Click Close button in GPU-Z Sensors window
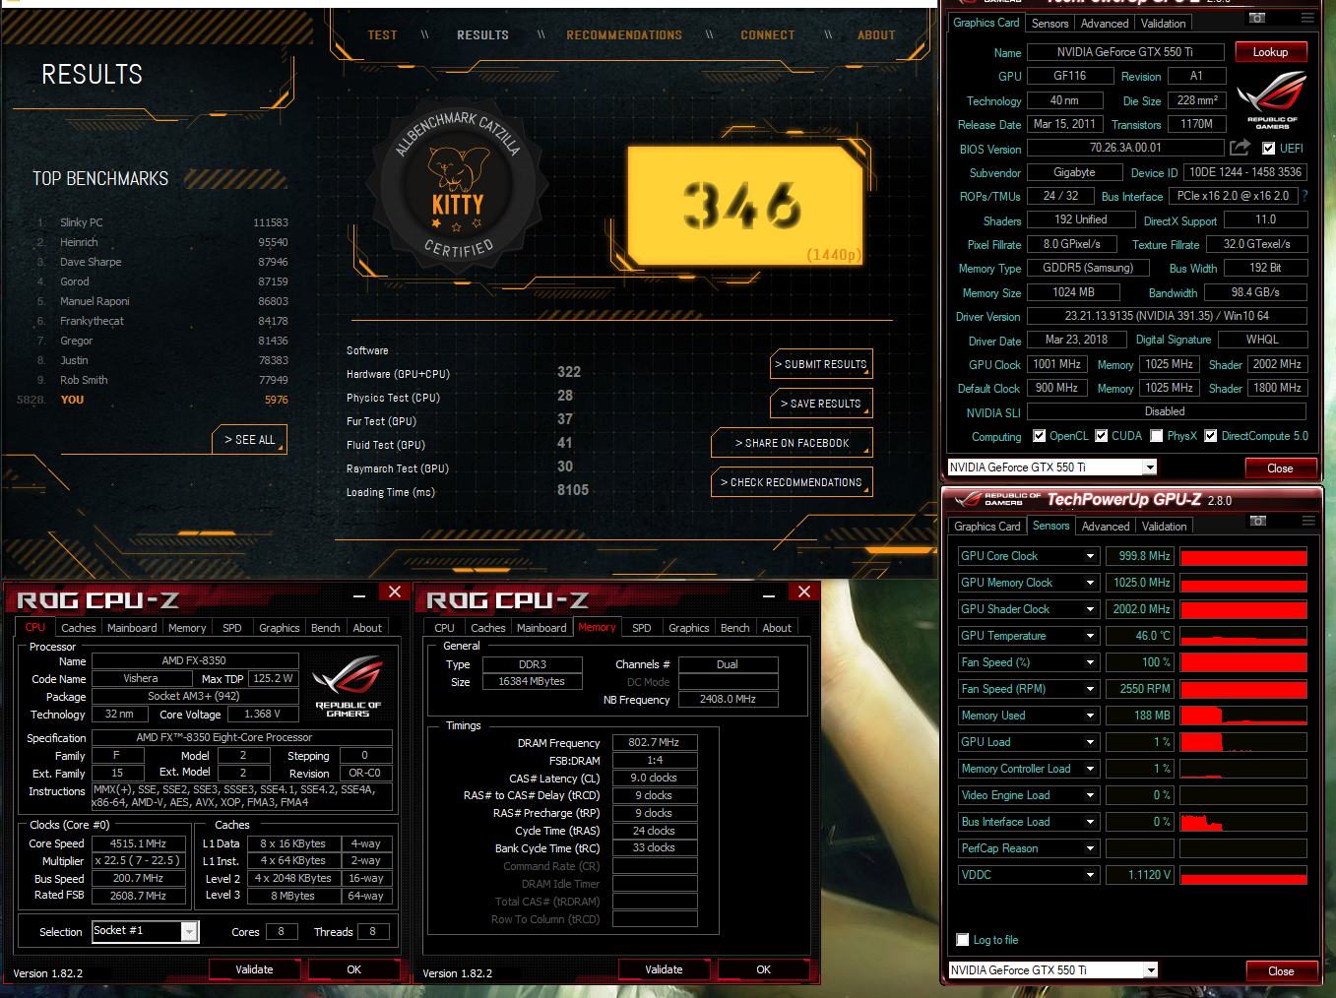 point(1281,970)
